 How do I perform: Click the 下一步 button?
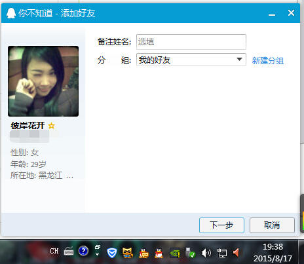[221, 225]
